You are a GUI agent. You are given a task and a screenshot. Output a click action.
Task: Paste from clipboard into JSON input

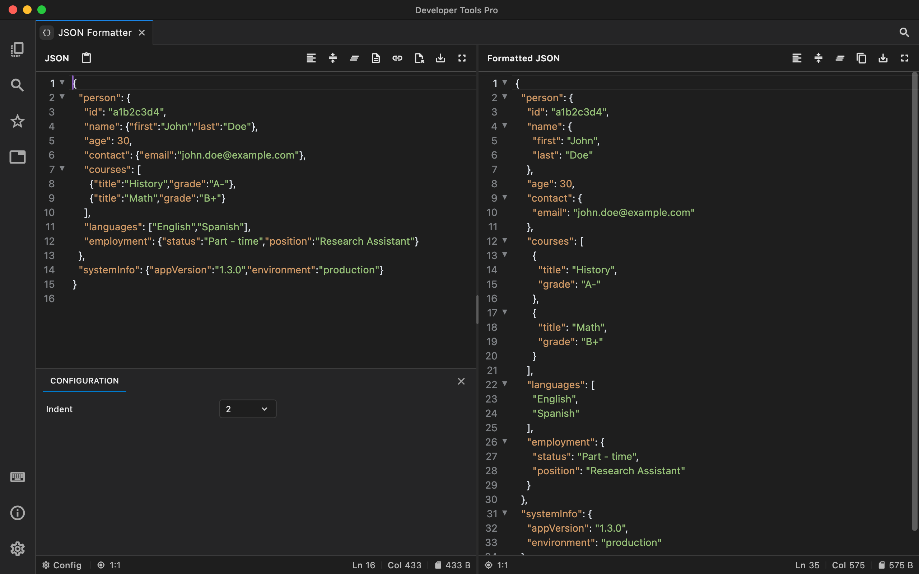87,58
